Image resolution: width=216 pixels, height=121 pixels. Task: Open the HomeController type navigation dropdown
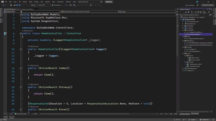pos(90,12)
